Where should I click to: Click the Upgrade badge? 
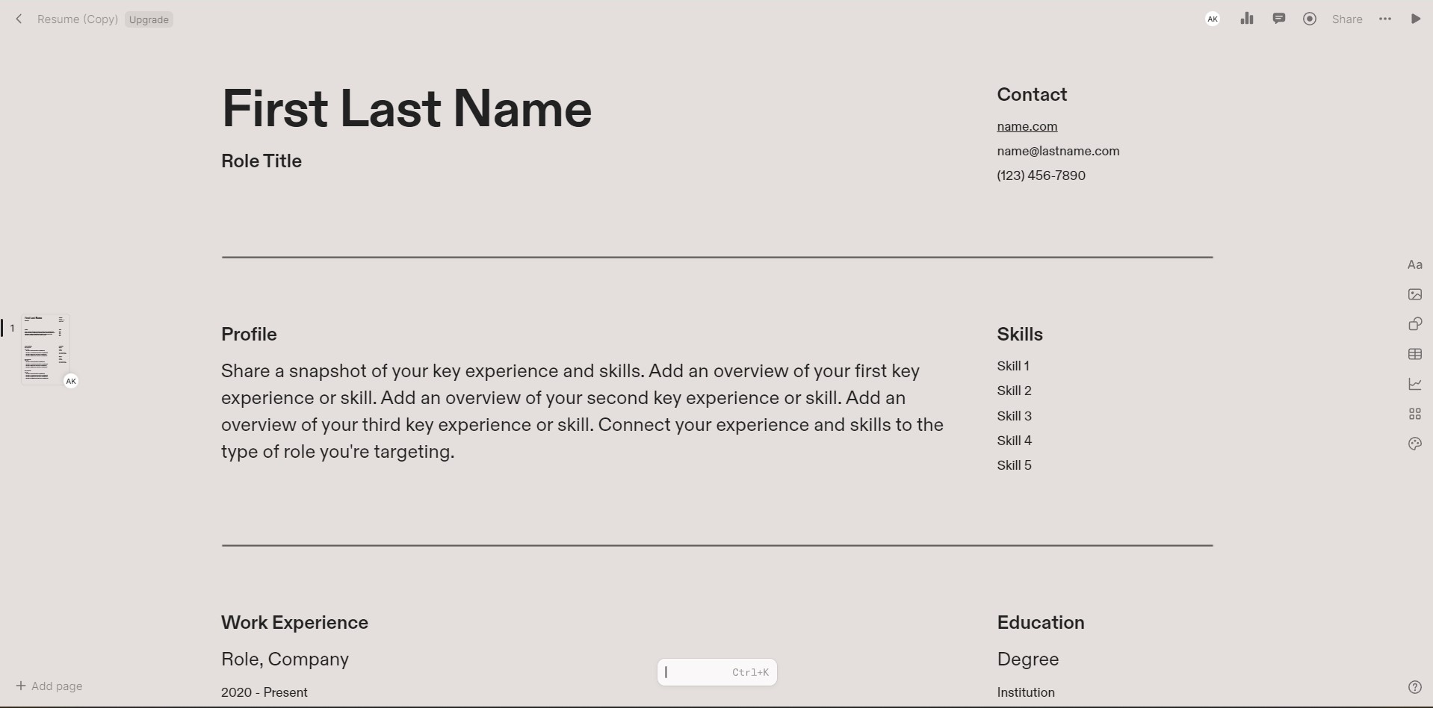[x=149, y=19]
